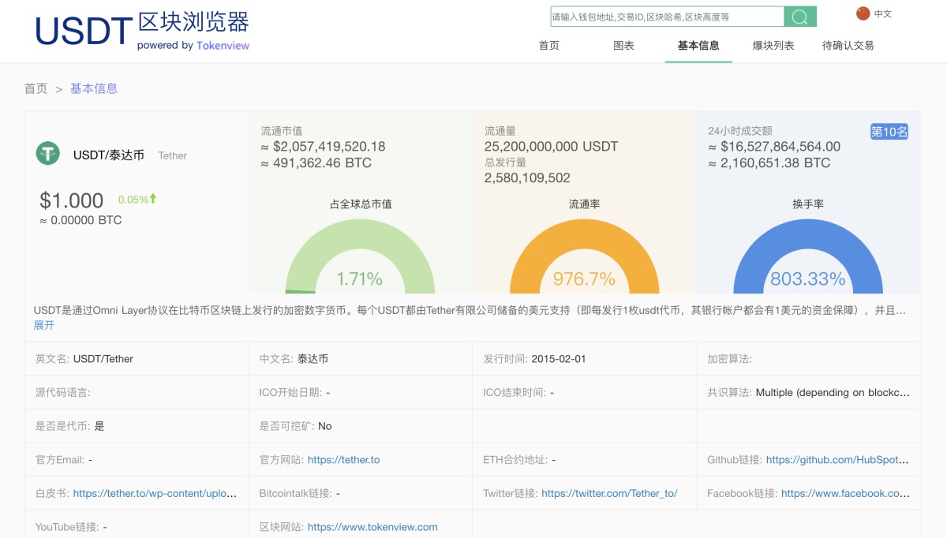Click the ICO结束时间 cell
Viewport: 947px width, 538px height.
584,392
